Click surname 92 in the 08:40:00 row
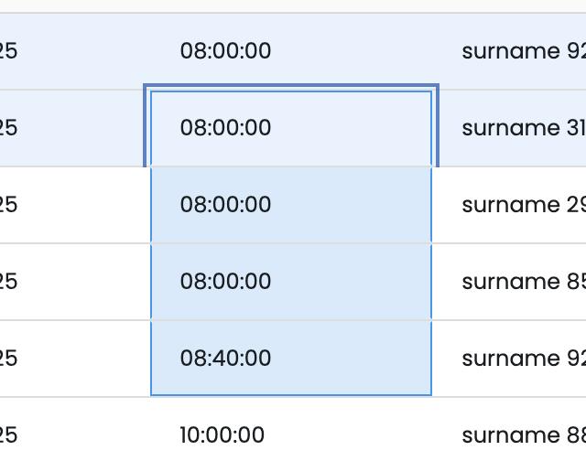586x461 pixels. click(522, 358)
